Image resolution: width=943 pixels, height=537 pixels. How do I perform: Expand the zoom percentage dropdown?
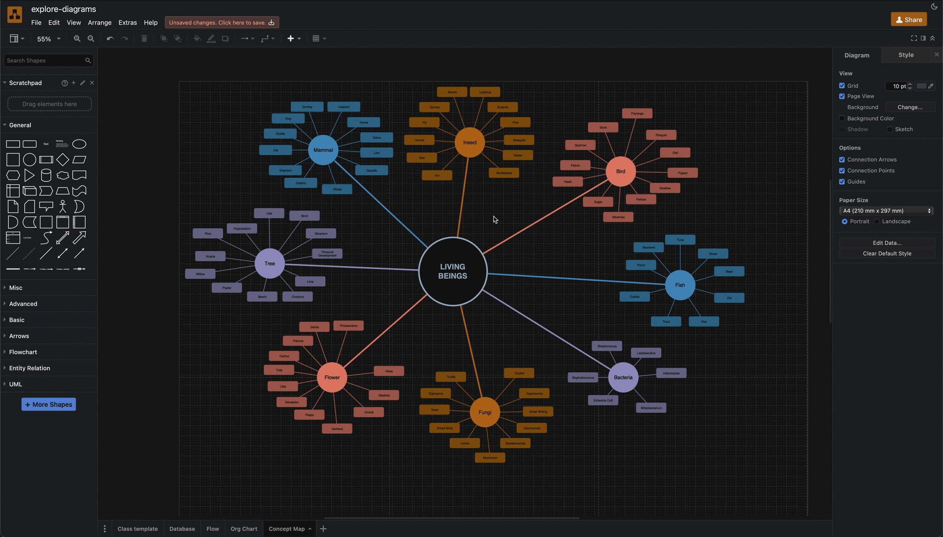(57, 39)
